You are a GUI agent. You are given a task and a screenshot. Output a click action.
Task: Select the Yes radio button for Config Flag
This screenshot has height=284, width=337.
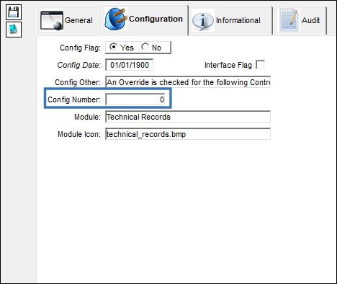tap(113, 47)
